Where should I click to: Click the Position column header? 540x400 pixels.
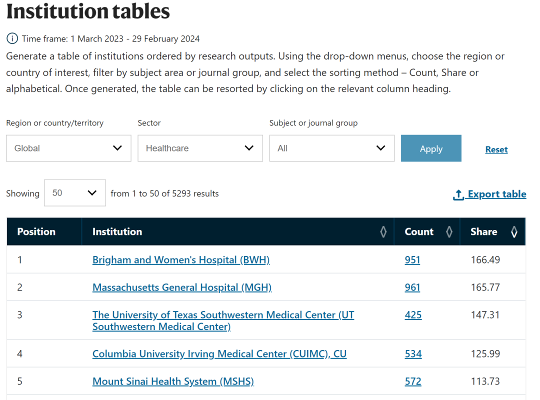click(36, 231)
